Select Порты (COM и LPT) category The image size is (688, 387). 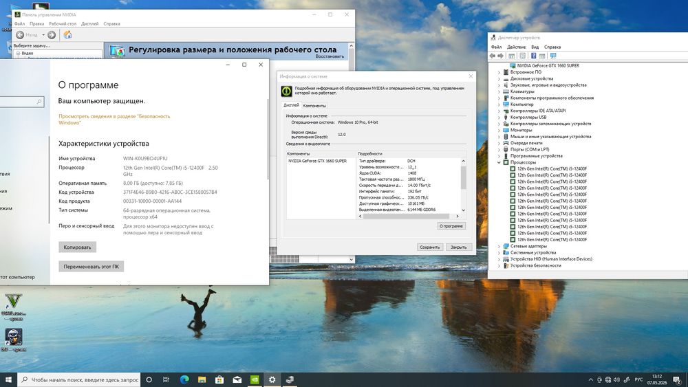click(529, 149)
